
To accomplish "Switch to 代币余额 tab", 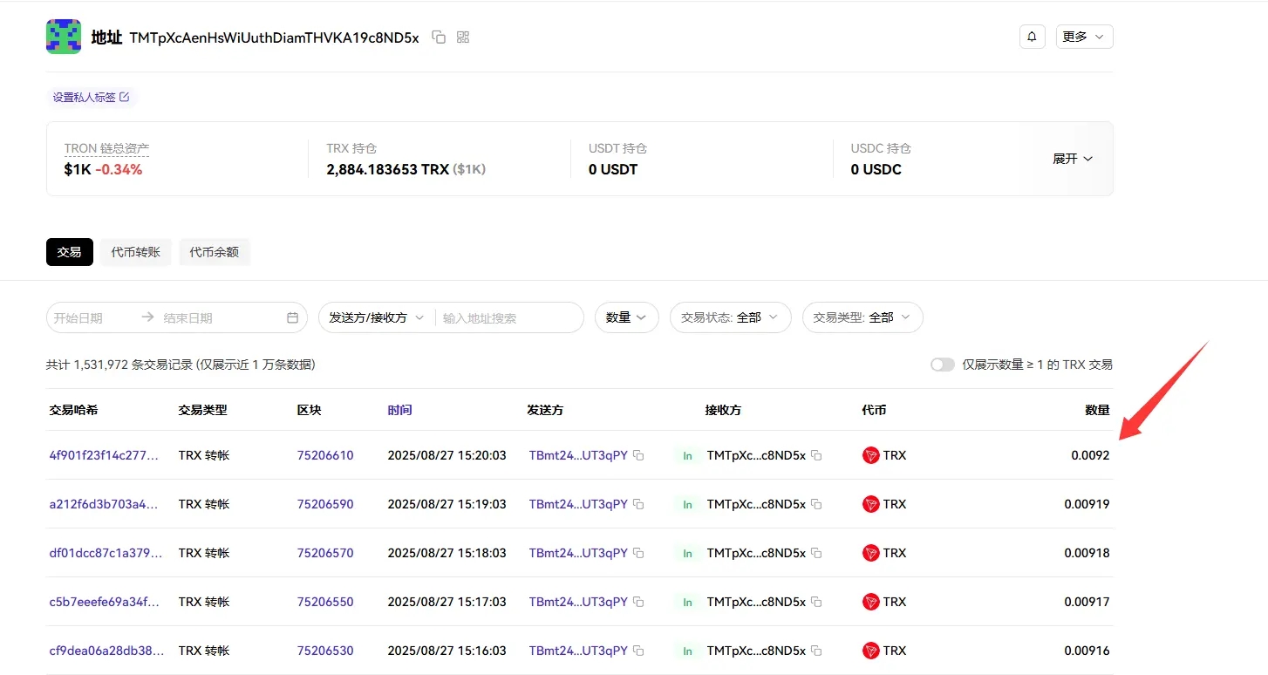I will [x=215, y=252].
